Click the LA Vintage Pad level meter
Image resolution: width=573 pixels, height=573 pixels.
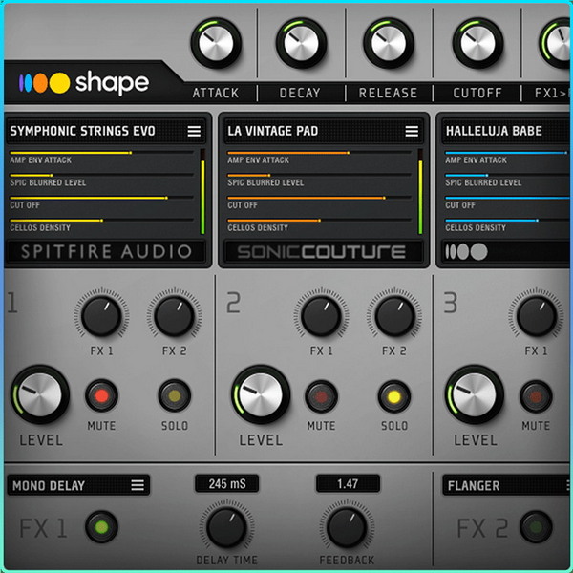point(420,192)
